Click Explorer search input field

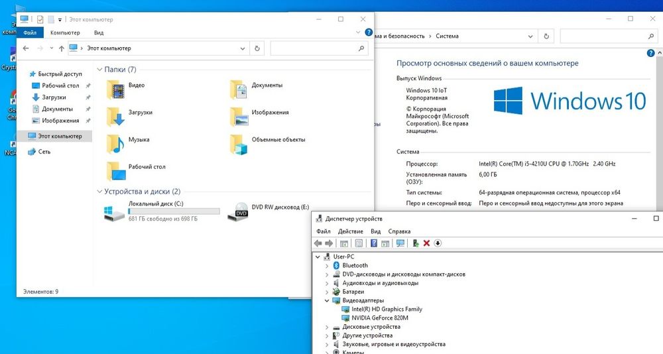click(320, 48)
